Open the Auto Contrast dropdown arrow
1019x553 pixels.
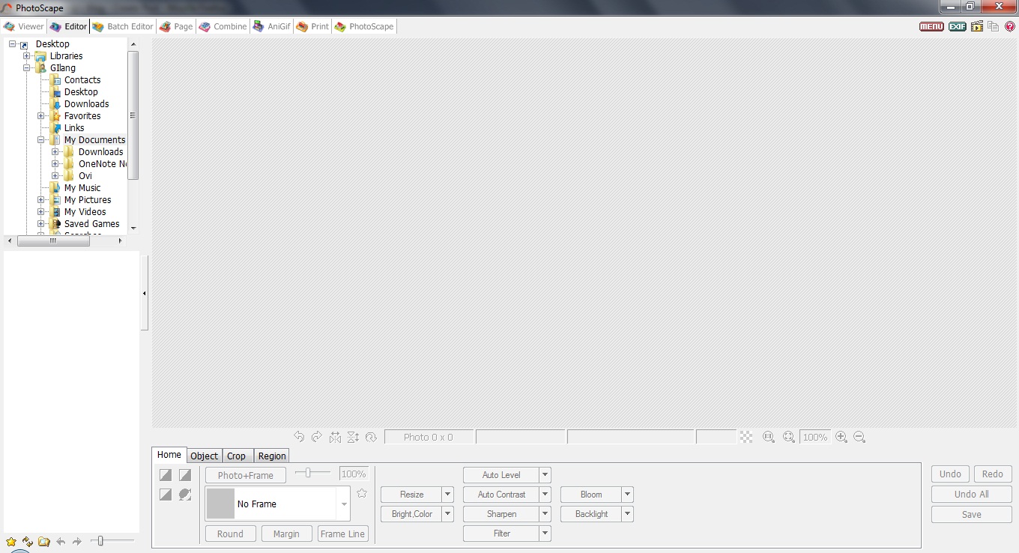coord(545,495)
